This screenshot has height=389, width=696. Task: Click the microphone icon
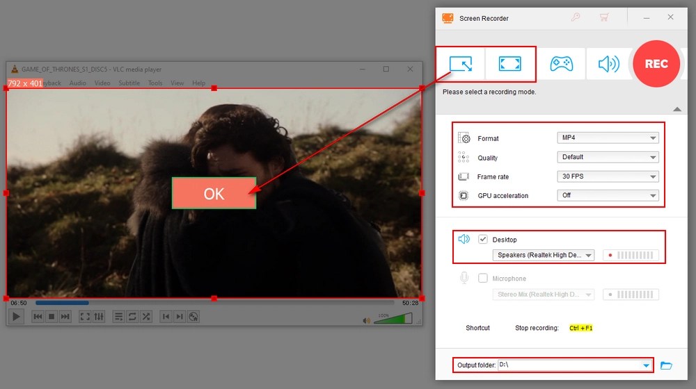(x=464, y=278)
